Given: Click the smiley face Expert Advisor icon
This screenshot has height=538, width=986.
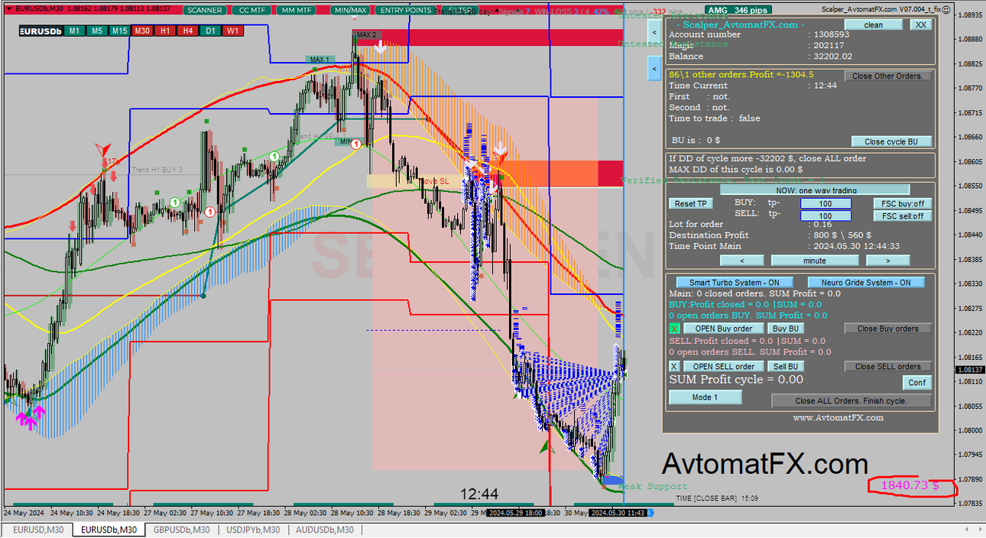Looking at the screenshot, I should click(948, 8).
